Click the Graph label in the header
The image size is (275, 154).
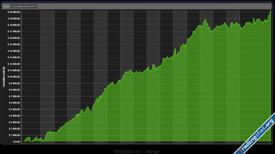click(6, 6)
